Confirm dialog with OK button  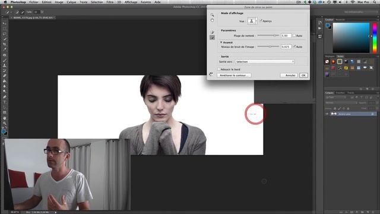(303, 75)
